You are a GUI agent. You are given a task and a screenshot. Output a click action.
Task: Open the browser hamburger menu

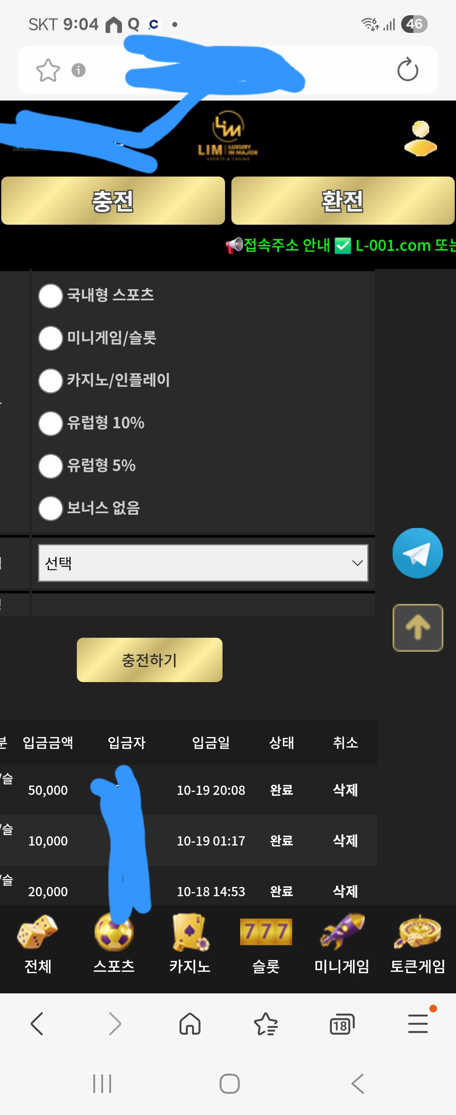point(418,1024)
